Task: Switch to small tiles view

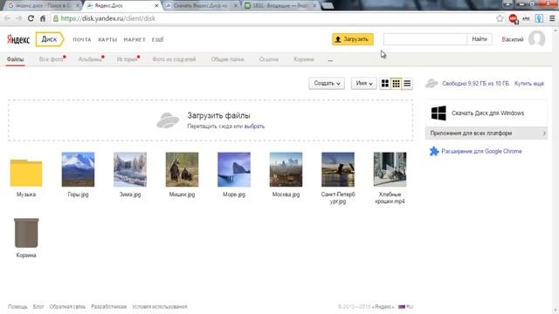Action: pos(396,84)
